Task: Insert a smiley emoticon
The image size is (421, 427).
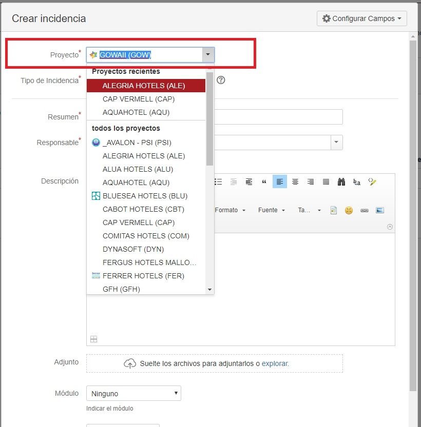Action: coord(349,210)
